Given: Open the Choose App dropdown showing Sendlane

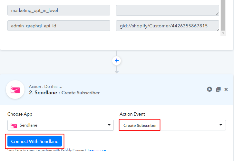Looking at the screenshot, I should click(x=61, y=125).
